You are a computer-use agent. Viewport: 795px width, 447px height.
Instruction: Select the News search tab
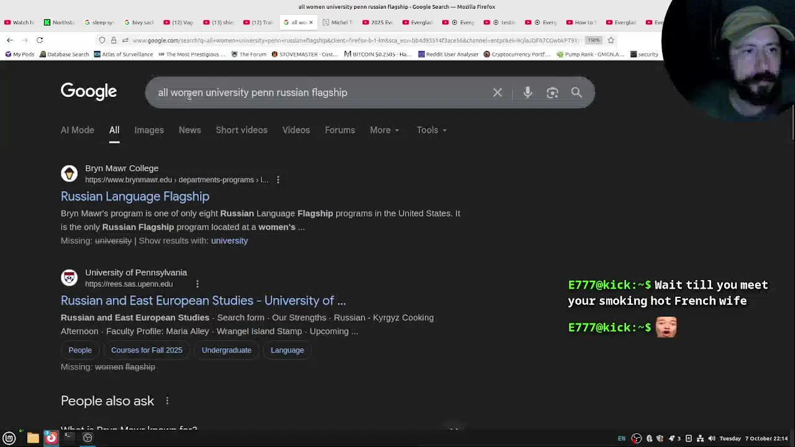(189, 130)
